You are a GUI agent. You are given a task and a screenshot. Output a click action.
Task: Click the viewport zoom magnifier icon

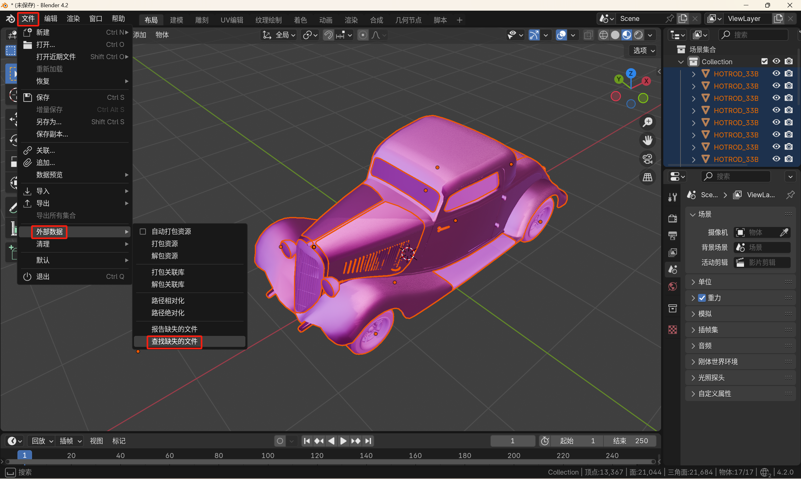tap(647, 122)
